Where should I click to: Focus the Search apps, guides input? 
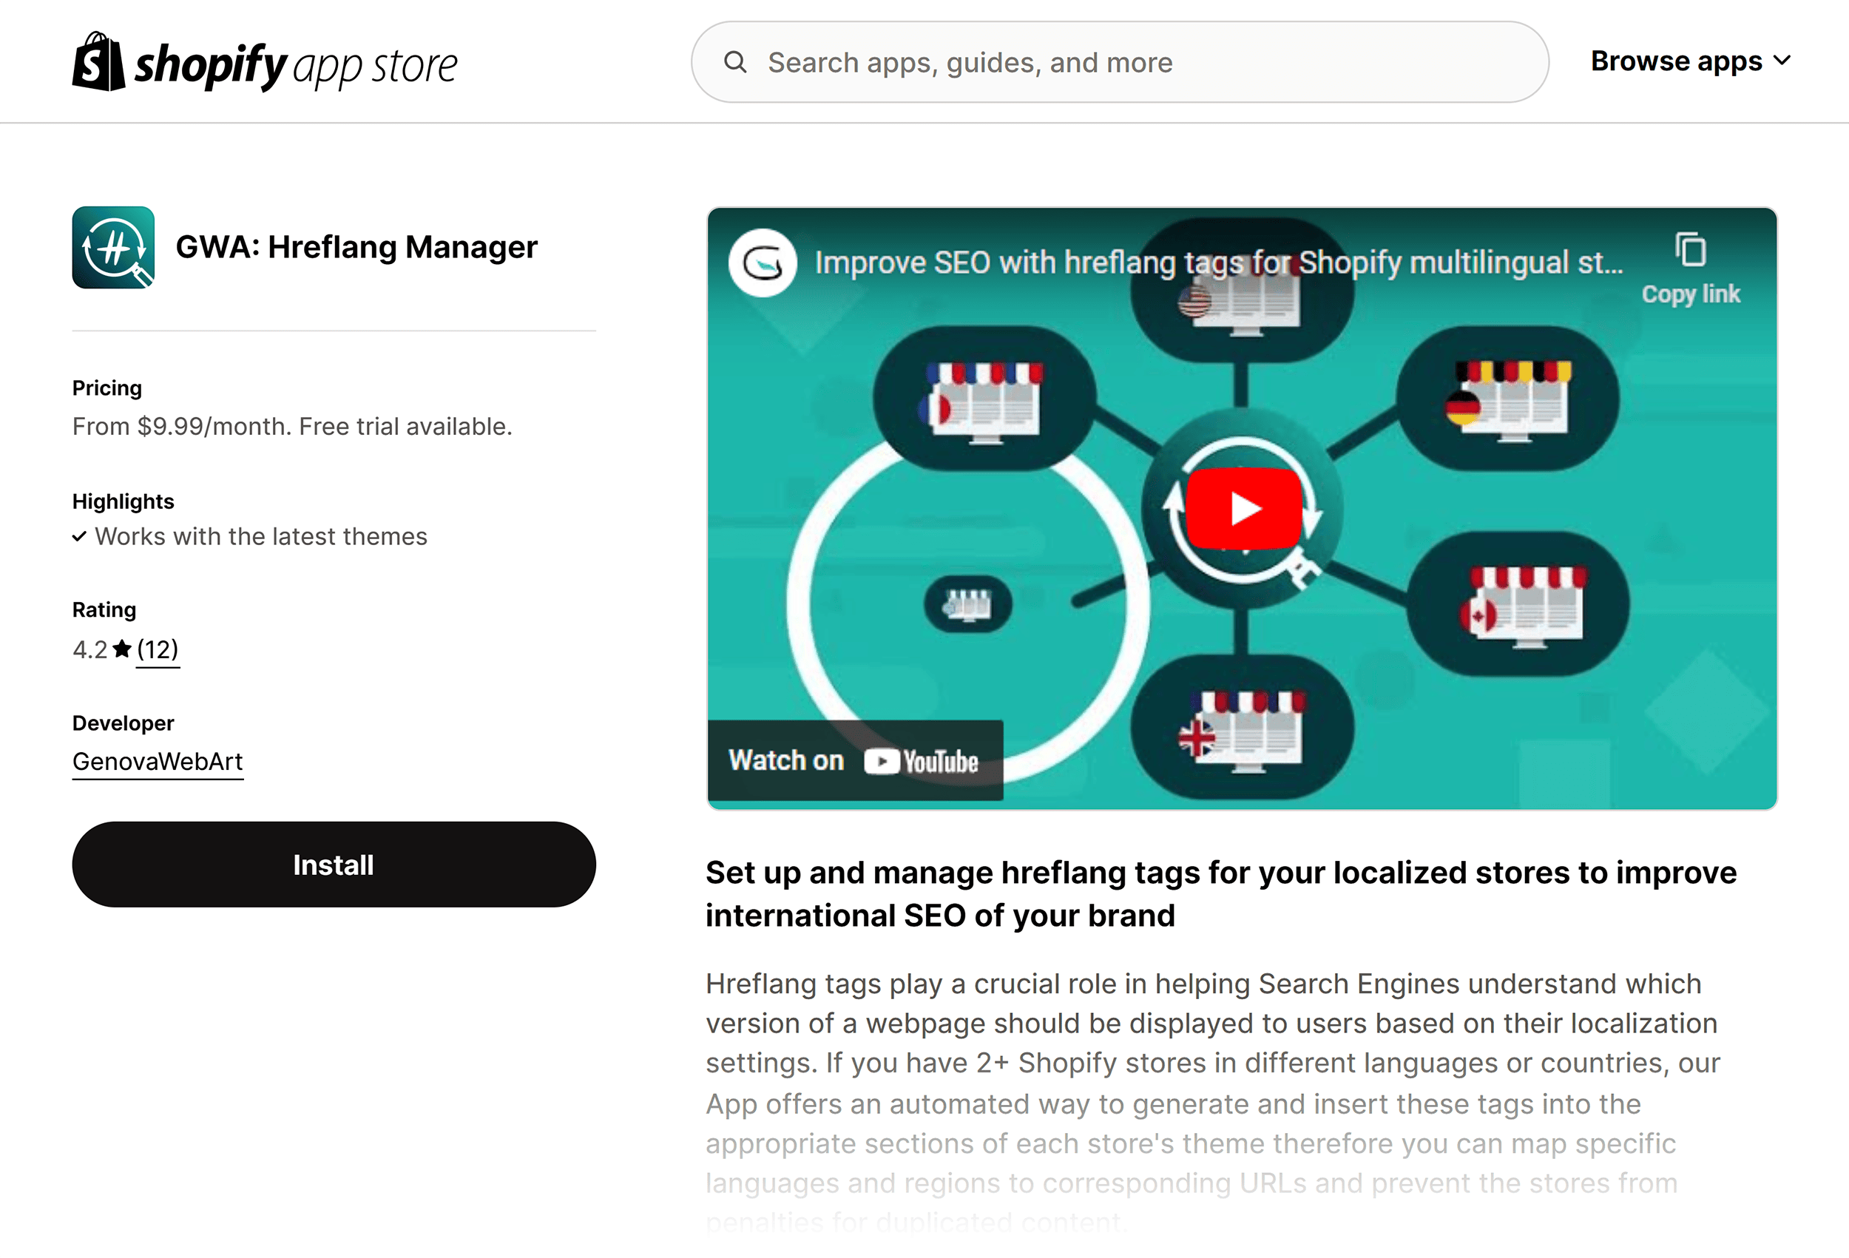tap(1120, 62)
